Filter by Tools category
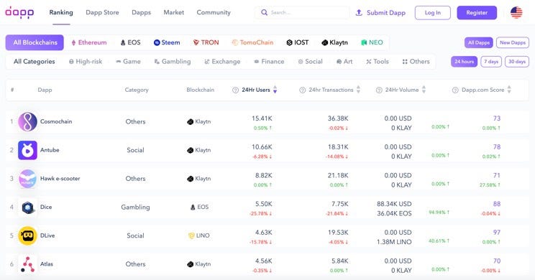 378,62
